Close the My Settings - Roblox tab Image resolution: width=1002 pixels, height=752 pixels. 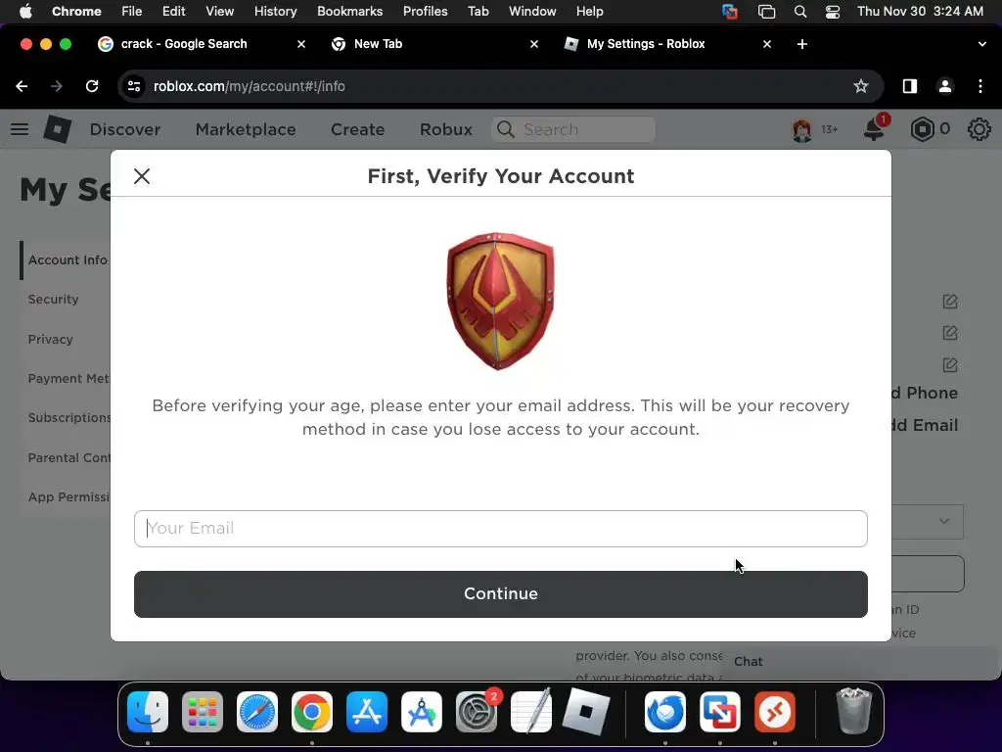coord(767,44)
